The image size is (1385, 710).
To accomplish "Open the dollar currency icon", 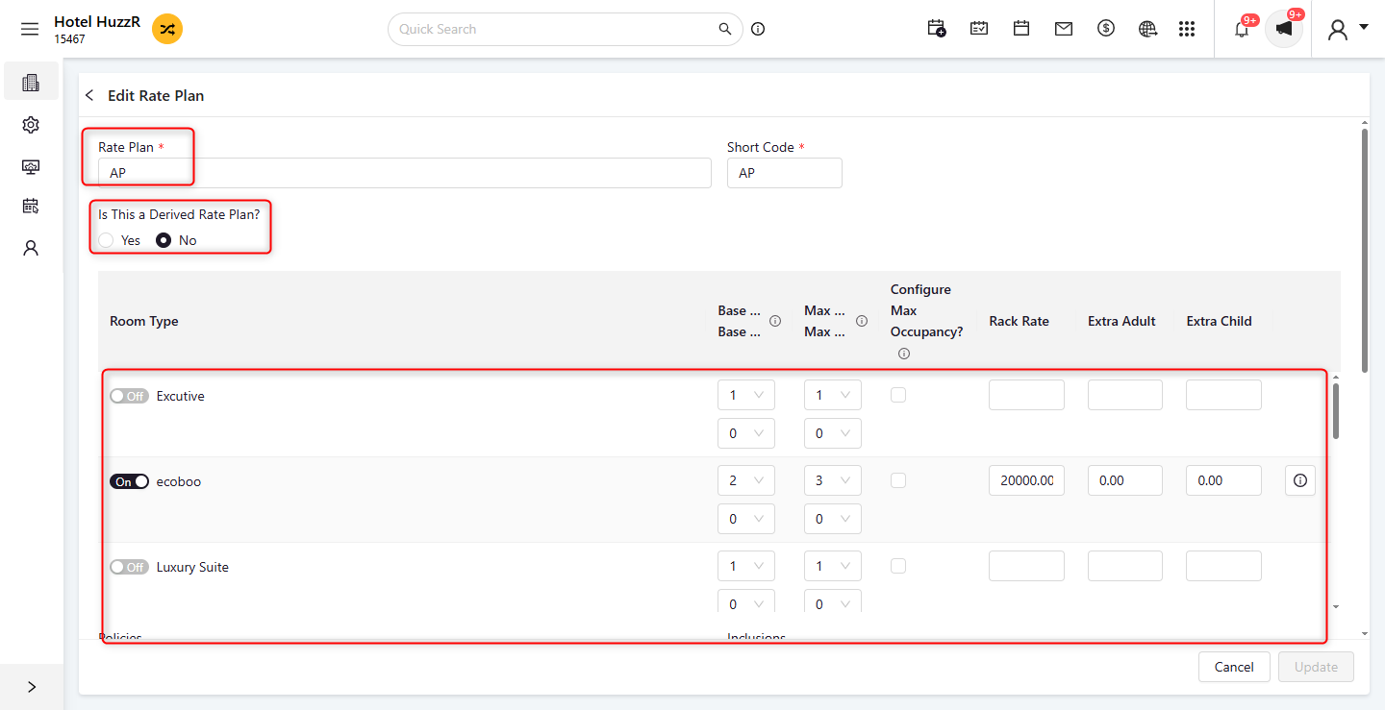I will (x=1106, y=29).
